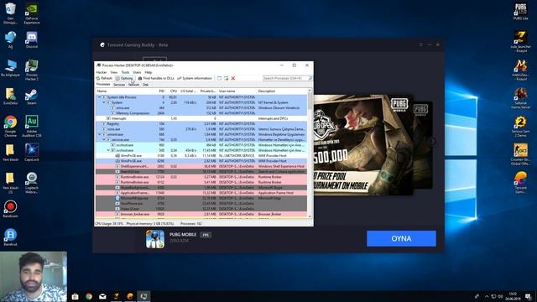Open System information in Process Hacker
Screen dimensions: 537x302
pyautogui.click(x=195, y=78)
